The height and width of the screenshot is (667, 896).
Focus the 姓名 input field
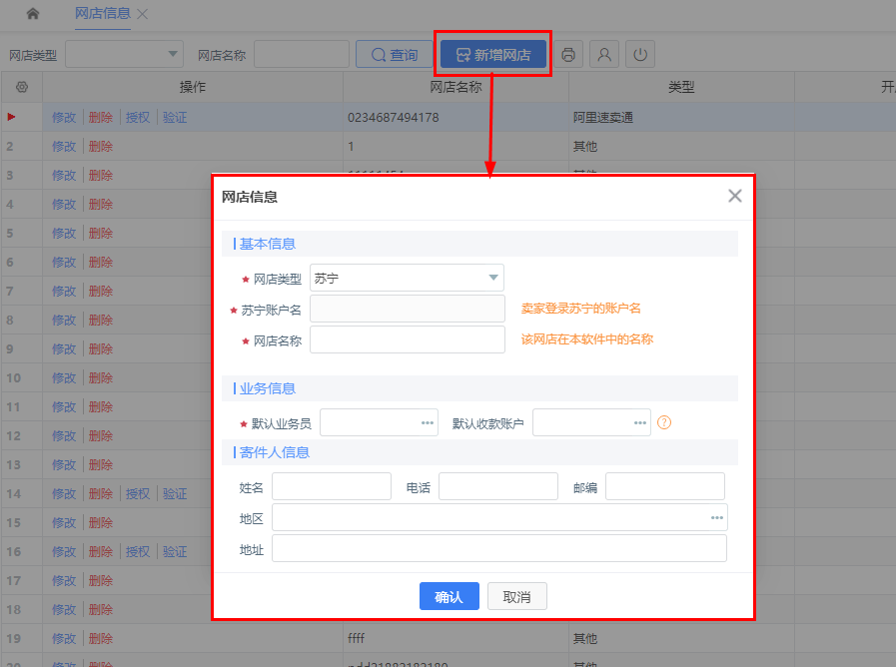coord(332,486)
